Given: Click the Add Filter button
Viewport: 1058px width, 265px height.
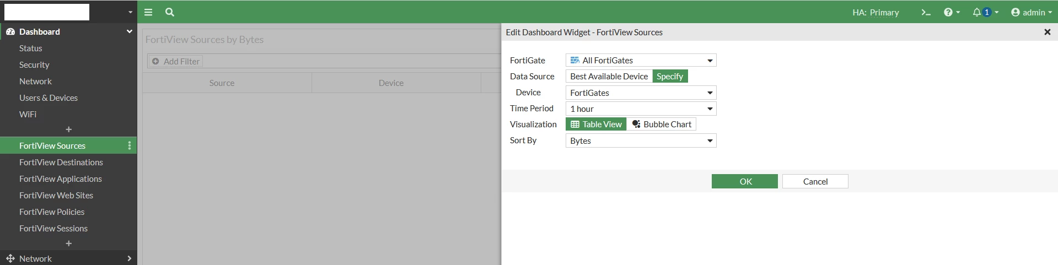Looking at the screenshot, I should pos(176,61).
